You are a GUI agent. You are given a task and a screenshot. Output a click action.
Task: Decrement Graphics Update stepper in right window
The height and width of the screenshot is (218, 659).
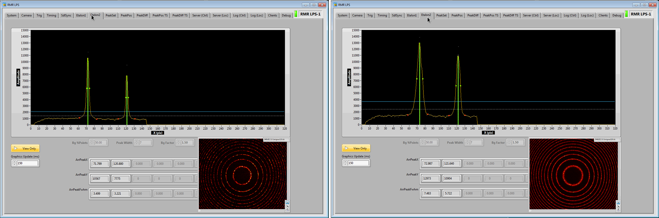pyautogui.click(x=345, y=165)
